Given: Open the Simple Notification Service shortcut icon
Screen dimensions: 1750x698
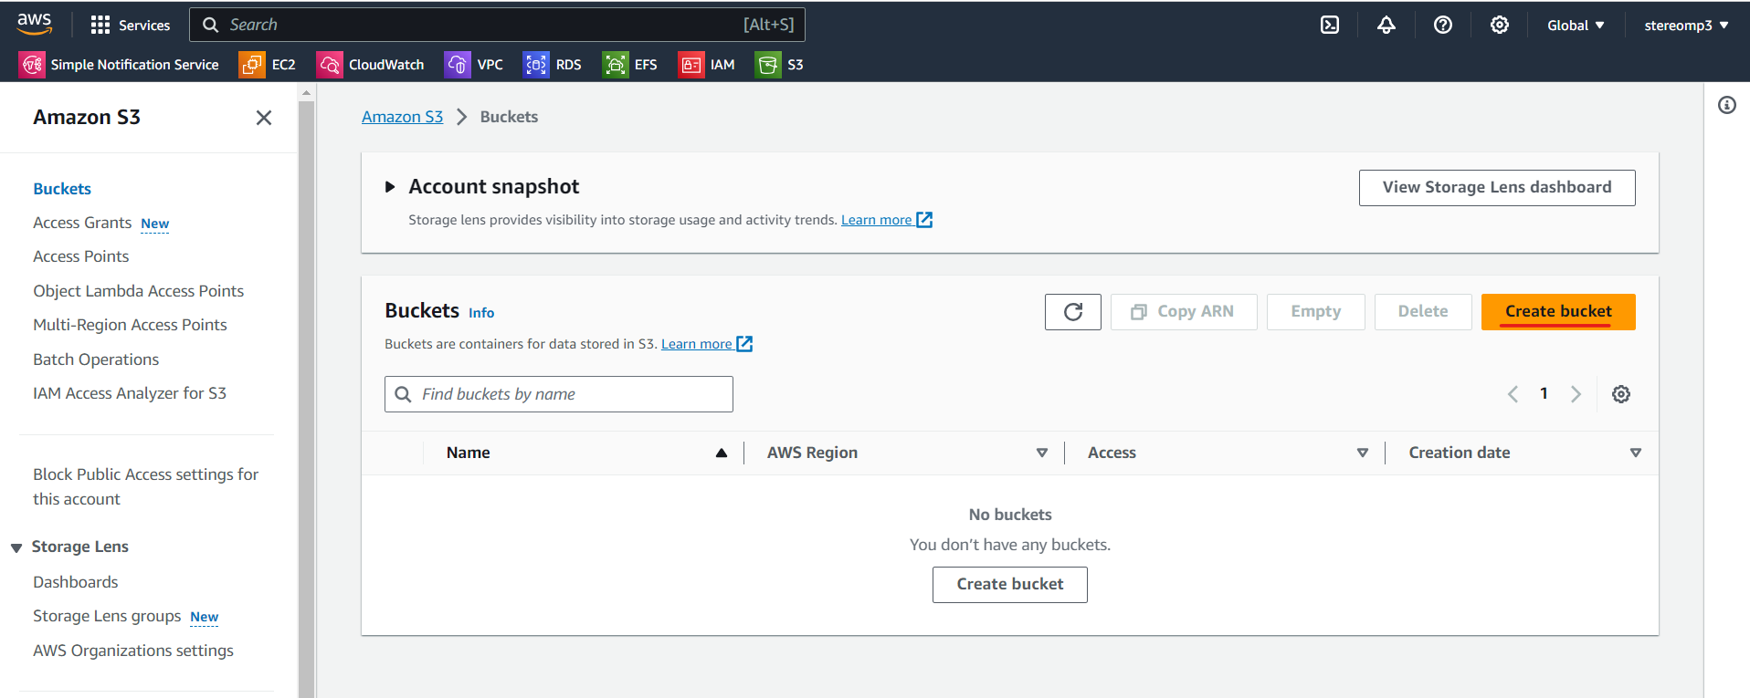Looking at the screenshot, I should coord(33,65).
